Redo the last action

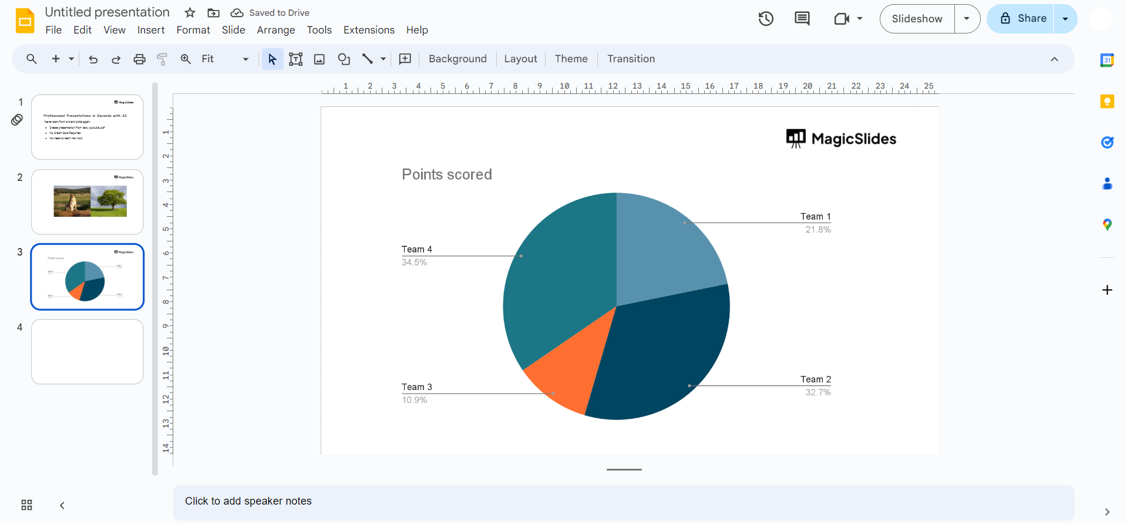click(x=116, y=59)
